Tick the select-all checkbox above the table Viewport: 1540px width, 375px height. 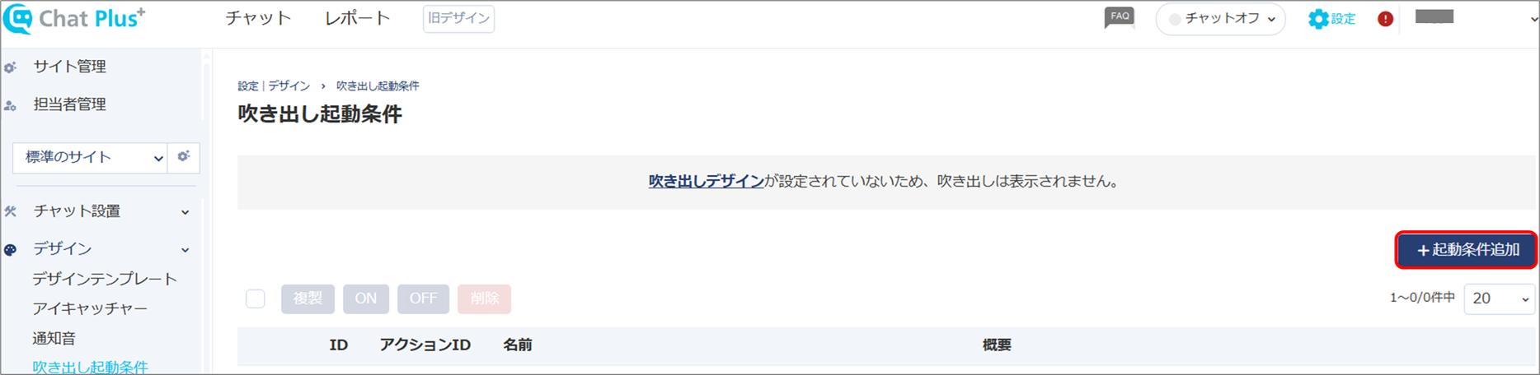pyautogui.click(x=256, y=299)
